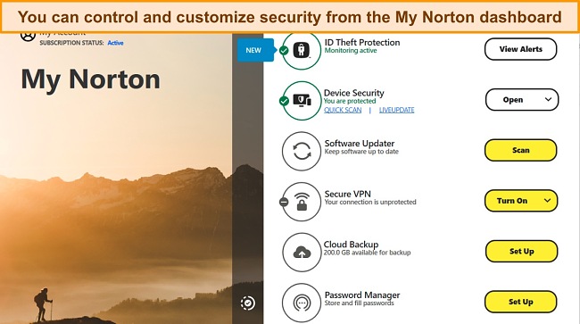Click the NEW badge next to ID Theft Protection
Screen dimensions: 580x324
pos(255,50)
